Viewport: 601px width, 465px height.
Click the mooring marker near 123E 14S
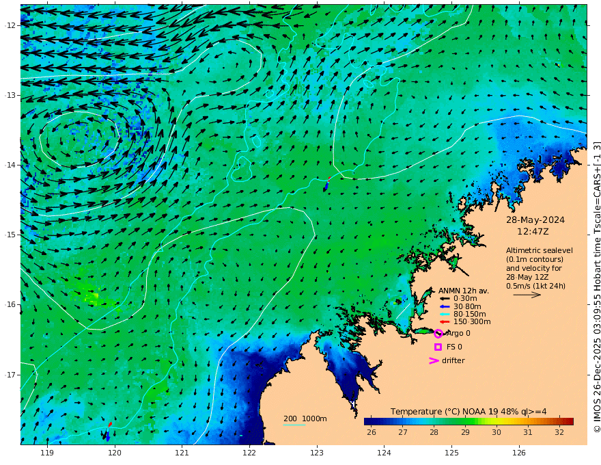coord(327,184)
